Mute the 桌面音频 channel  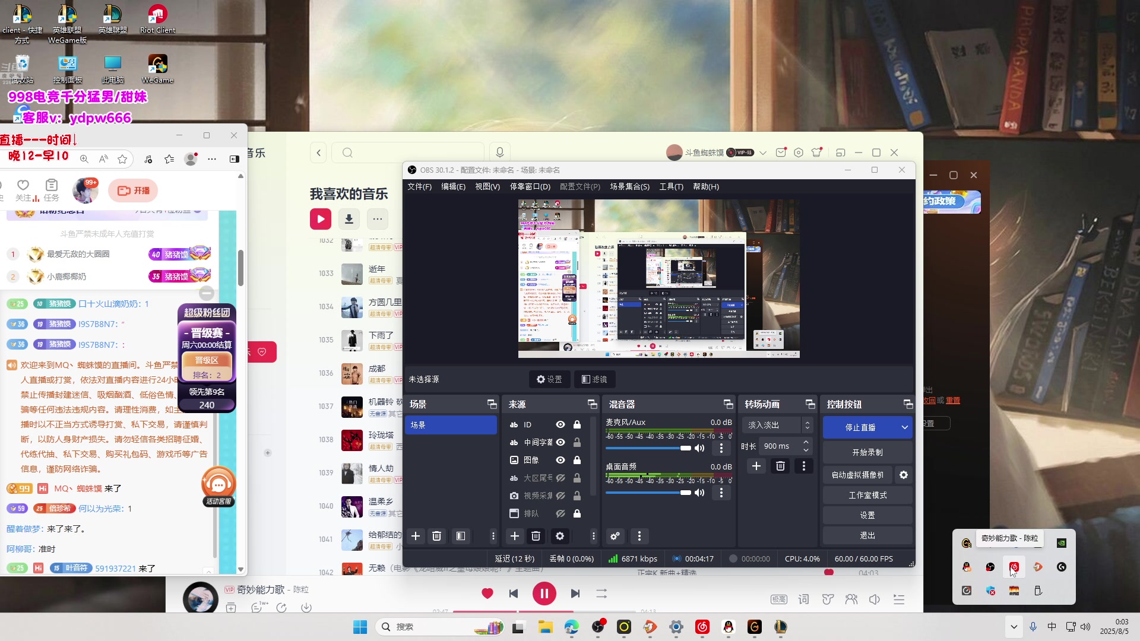coord(700,493)
